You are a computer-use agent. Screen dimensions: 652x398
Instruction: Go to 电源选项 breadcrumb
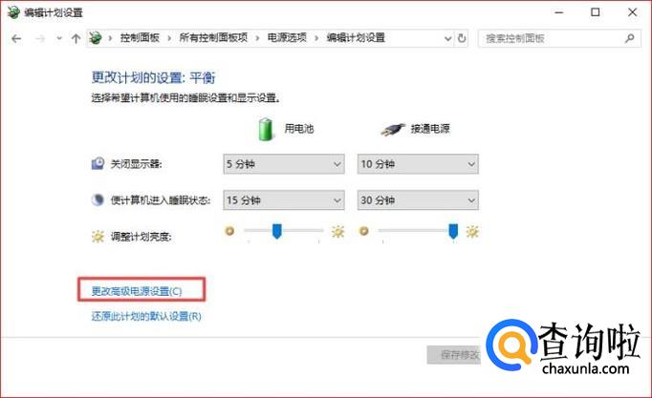coord(287,38)
